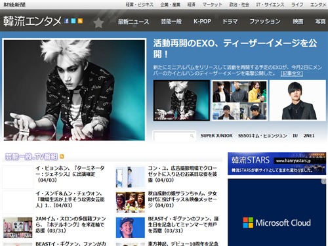Select the EXO teaser thumbnail in carousel
This screenshot has width=328, height=246.
point(182,100)
